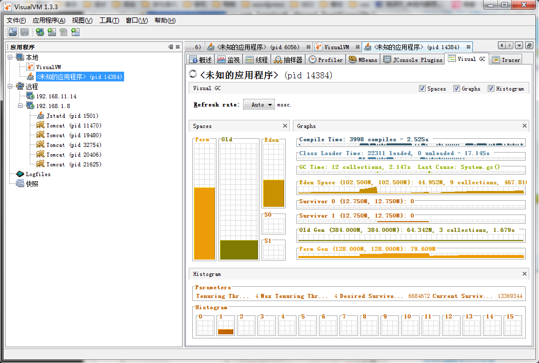Click the Perm space orange bar
The height and width of the screenshot is (363, 539).
pos(205,223)
